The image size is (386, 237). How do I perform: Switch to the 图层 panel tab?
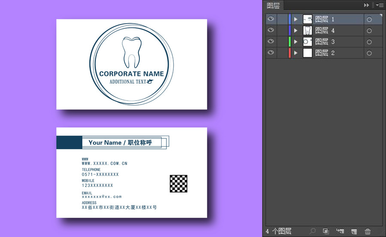pyautogui.click(x=273, y=6)
